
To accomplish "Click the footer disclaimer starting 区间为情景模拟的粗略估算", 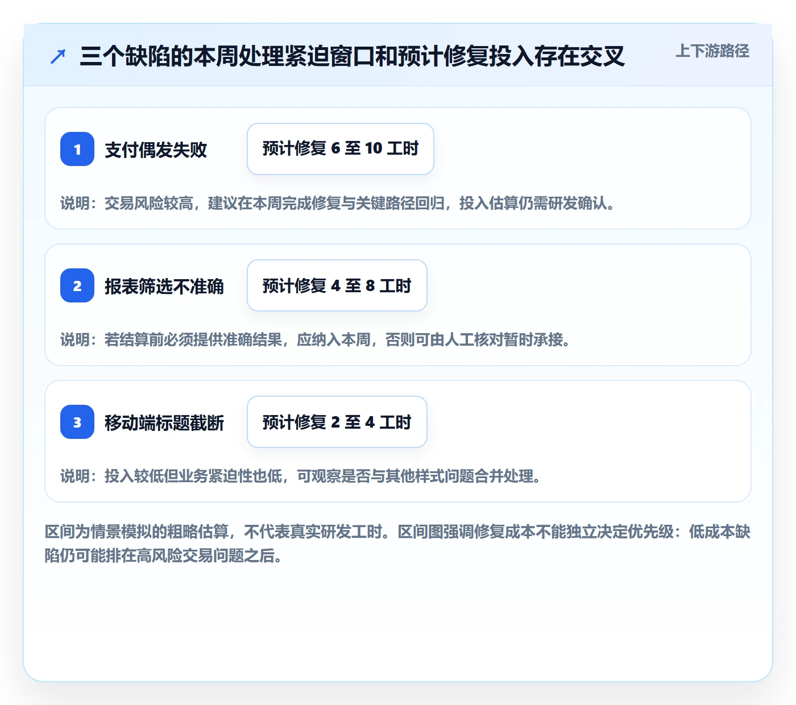I will (x=397, y=544).
